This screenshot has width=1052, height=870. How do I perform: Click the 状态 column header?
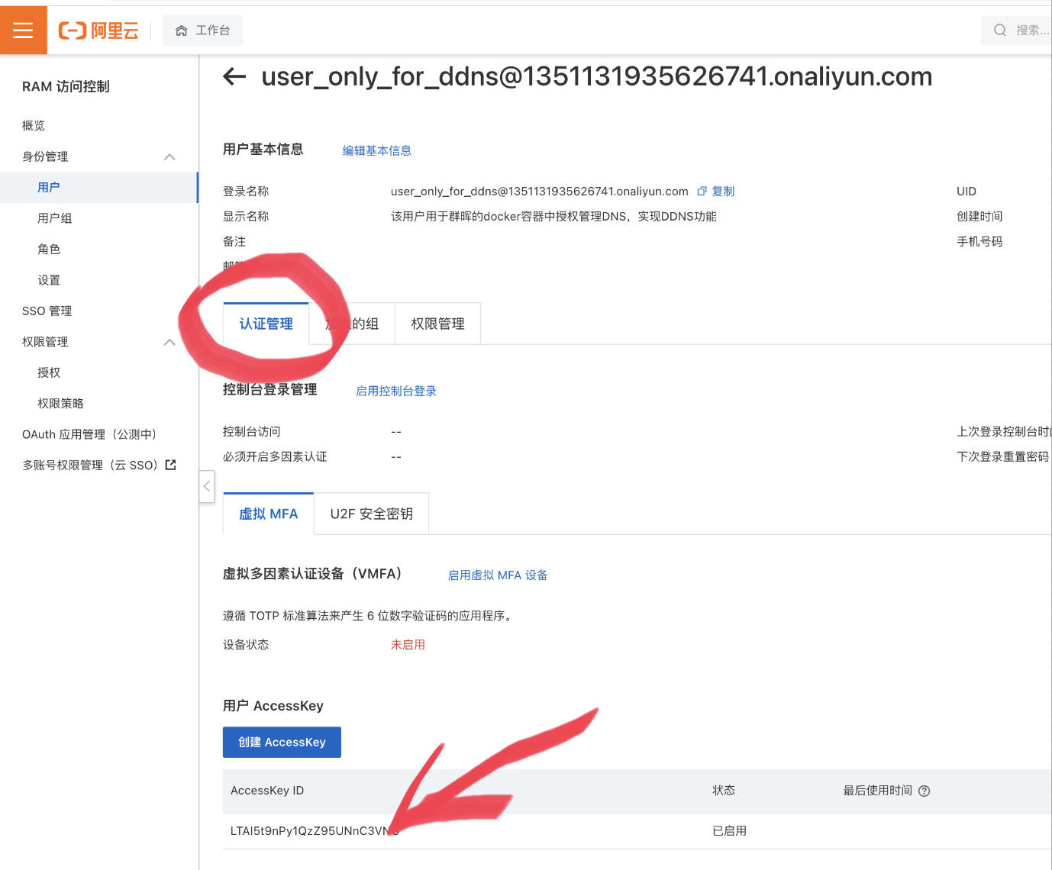[x=724, y=791]
